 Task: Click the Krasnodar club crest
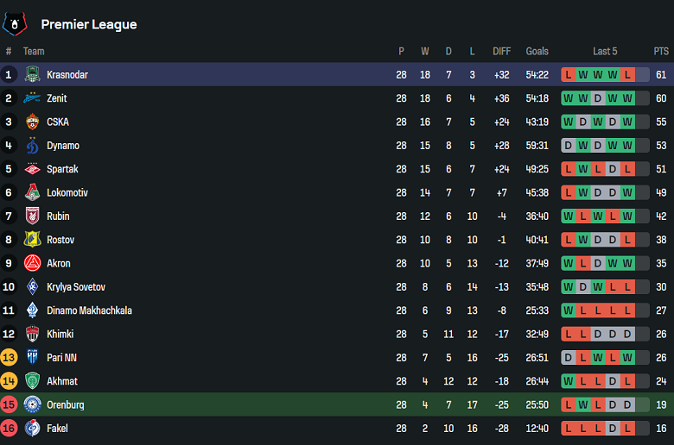[x=32, y=75]
